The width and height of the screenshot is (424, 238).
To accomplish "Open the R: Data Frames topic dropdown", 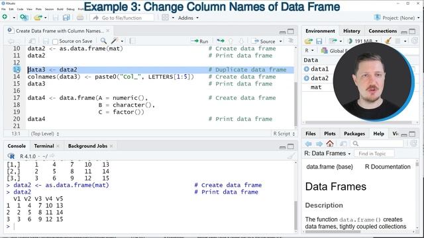I will (x=327, y=153).
